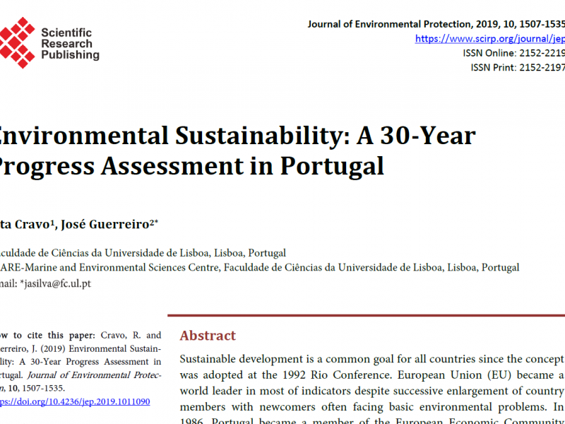
Task: Click the affiliation line starting 'Faculdade de Ciências da Universidade'
Action: 143,253
